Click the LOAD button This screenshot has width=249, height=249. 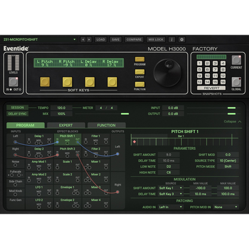(x=101, y=40)
